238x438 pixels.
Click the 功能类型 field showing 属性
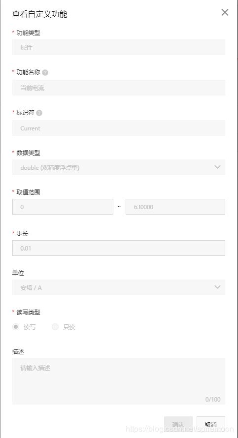(x=119, y=47)
